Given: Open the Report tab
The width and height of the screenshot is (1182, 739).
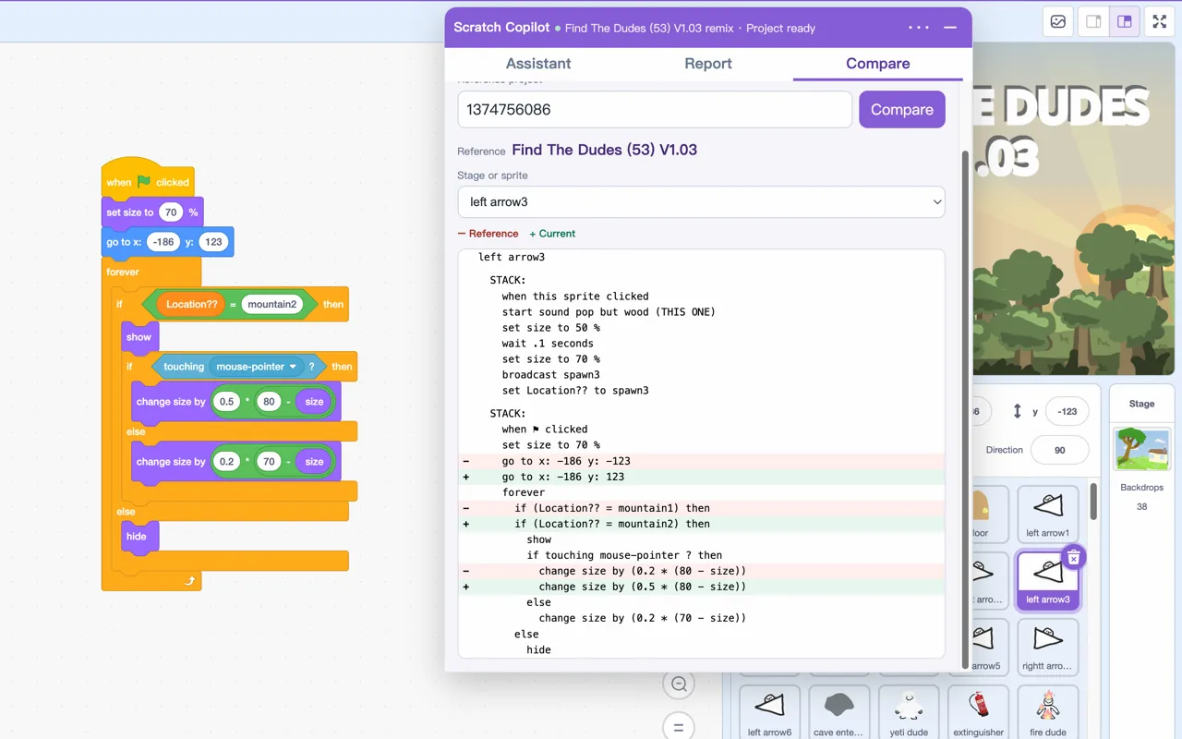Looking at the screenshot, I should pos(708,64).
